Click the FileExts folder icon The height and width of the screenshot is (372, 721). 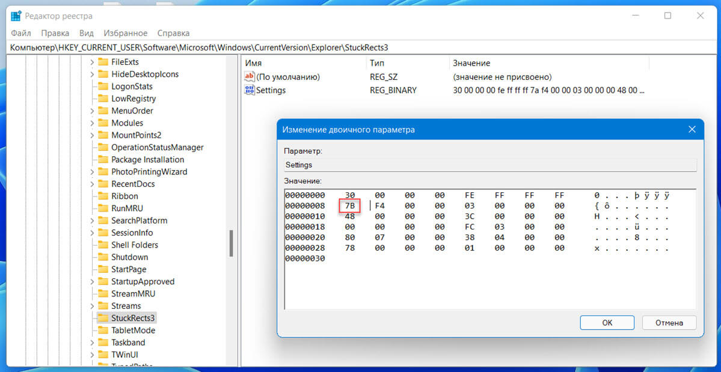103,62
